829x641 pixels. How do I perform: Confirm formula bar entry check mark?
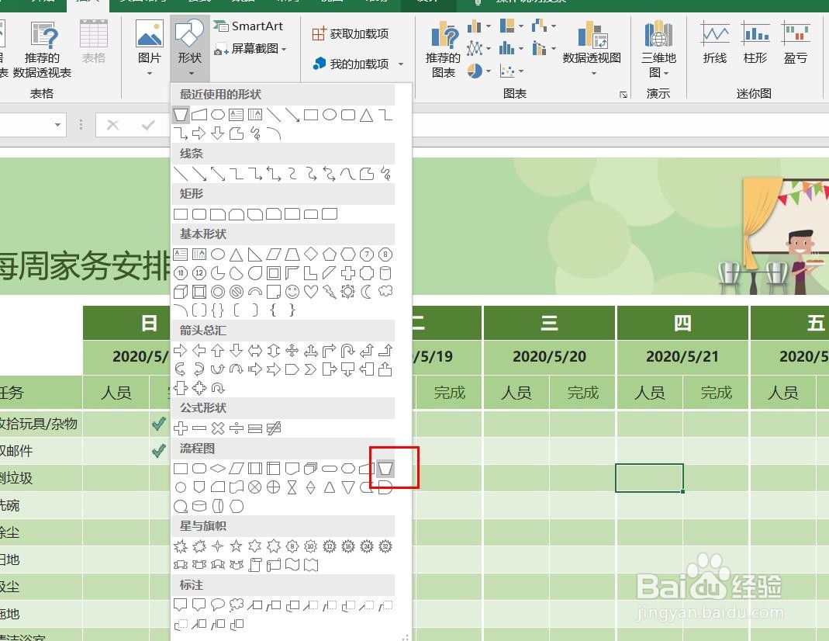tap(148, 125)
